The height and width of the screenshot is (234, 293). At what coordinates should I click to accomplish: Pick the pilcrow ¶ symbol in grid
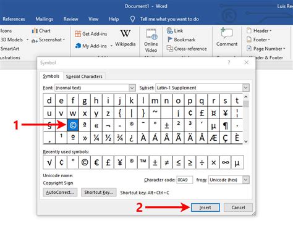pyautogui.click(x=225, y=125)
